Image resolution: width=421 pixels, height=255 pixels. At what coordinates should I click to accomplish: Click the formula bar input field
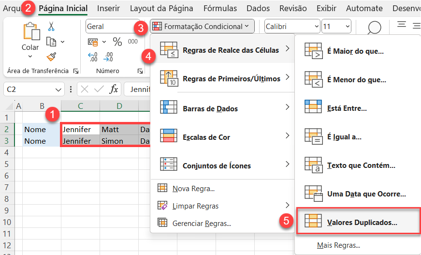point(137,89)
